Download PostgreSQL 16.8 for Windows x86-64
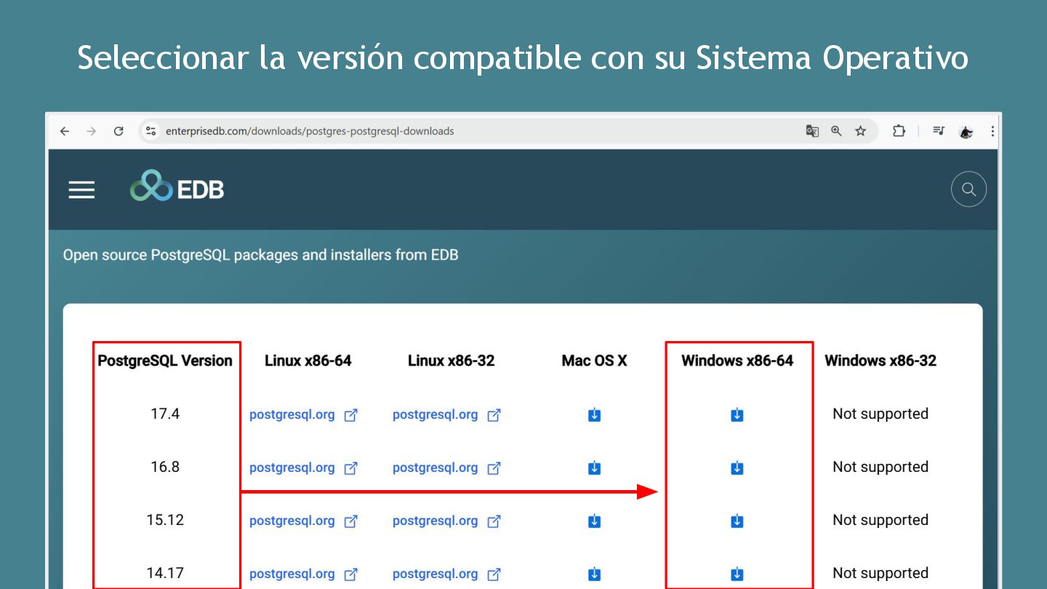Screen dimensions: 1047x589 (737, 468)
